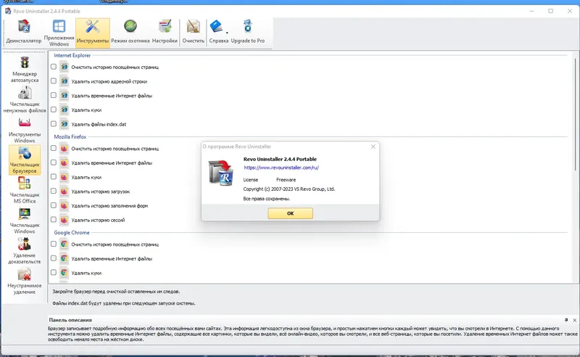Enable Chrome Удалить куки checkbox
This screenshot has height=357, width=580.
[54, 272]
